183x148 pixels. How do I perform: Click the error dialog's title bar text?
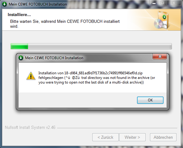[54, 58]
